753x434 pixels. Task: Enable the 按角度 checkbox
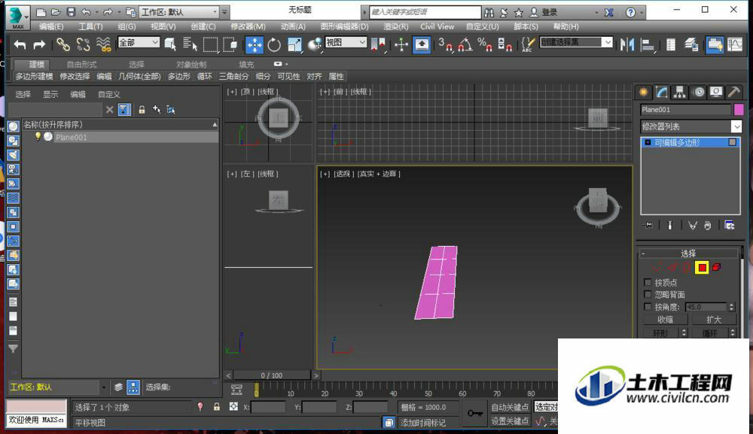pyautogui.click(x=648, y=306)
